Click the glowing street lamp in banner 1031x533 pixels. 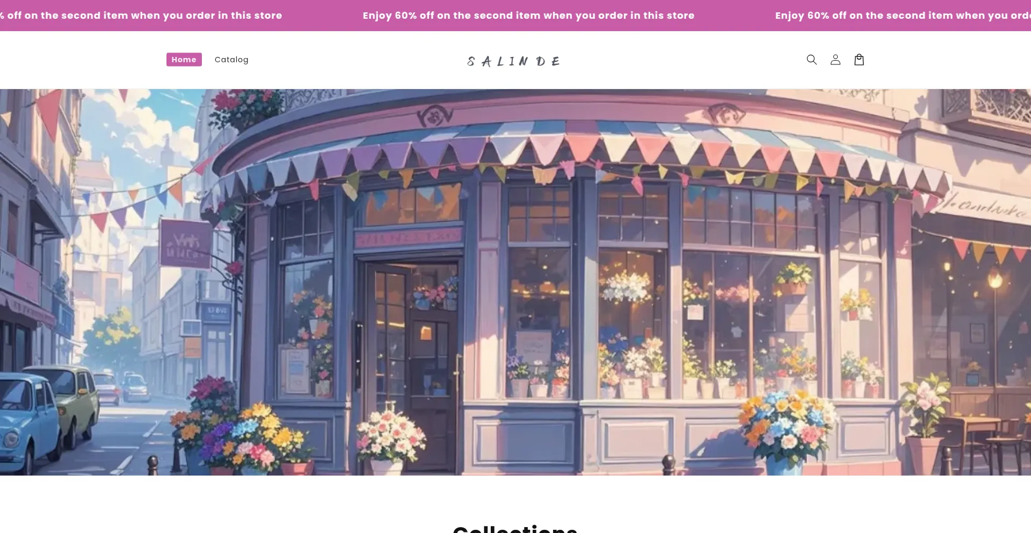point(995,279)
